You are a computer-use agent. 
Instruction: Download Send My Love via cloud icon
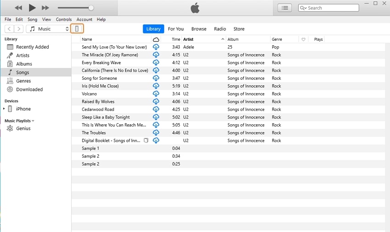coord(156,47)
